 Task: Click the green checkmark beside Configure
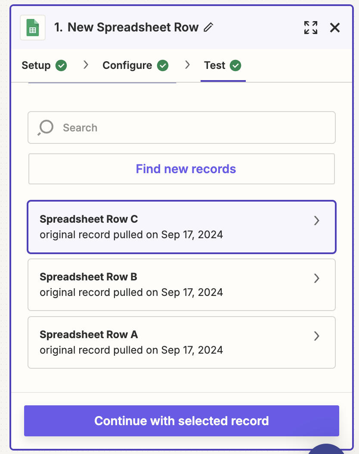(x=162, y=65)
